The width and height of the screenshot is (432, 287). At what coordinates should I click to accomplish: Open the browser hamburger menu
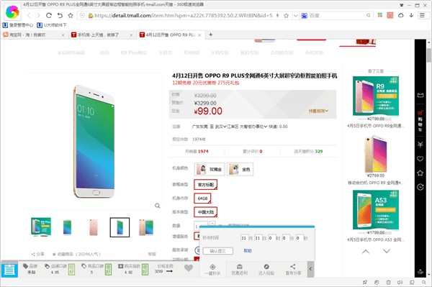(x=423, y=15)
